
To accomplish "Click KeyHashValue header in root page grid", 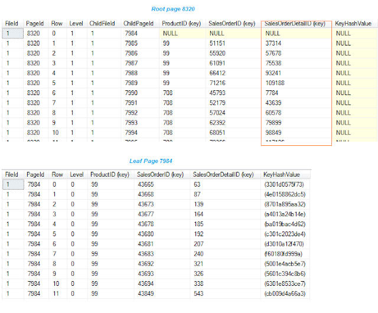I will point(354,24).
